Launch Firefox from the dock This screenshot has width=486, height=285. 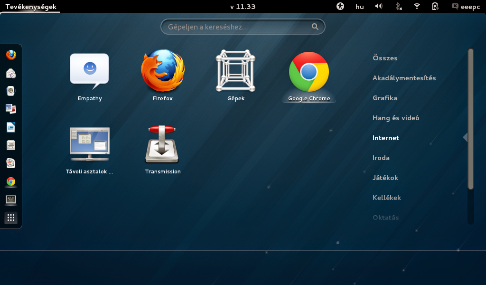(x=11, y=55)
